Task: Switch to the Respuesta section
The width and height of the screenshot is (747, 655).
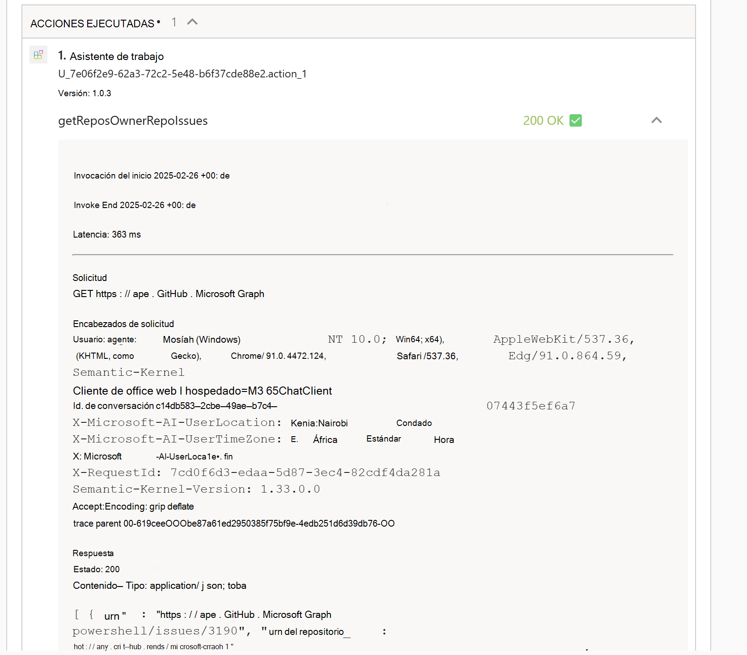Action: click(93, 553)
